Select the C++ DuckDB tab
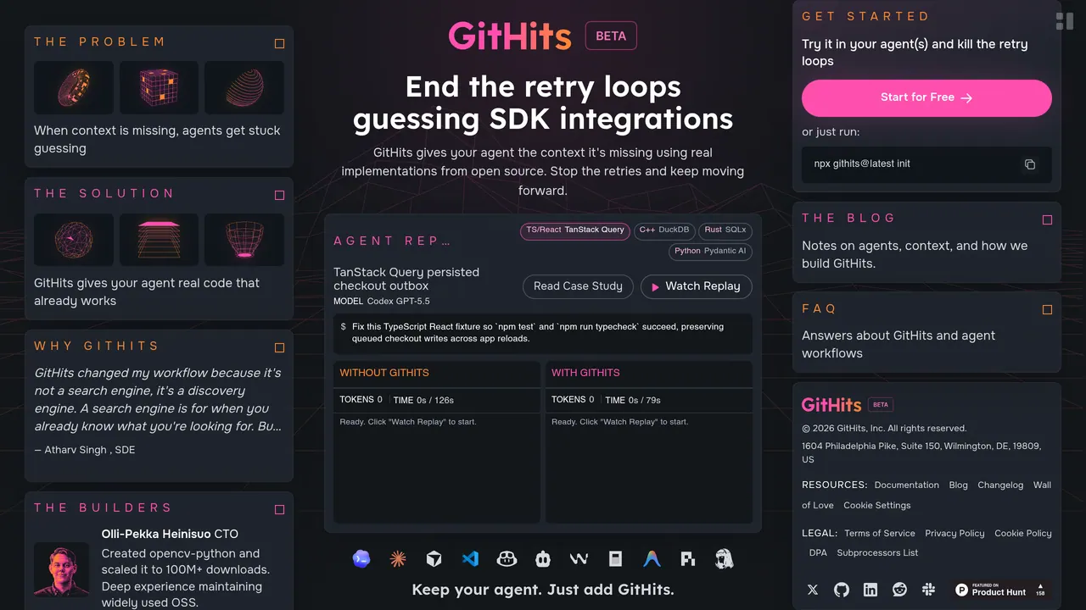The height and width of the screenshot is (610, 1086). (x=664, y=230)
